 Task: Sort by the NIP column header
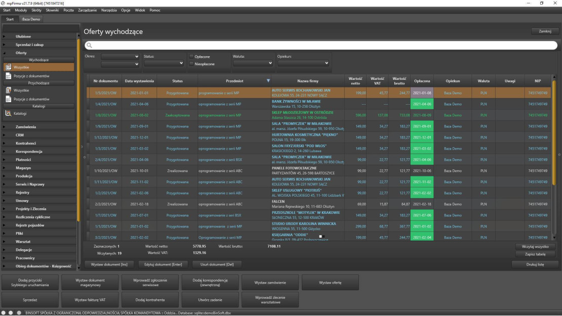click(x=538, y=81)
